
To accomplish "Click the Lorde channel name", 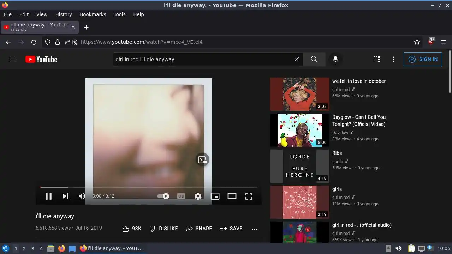I will tap(338, 162).
